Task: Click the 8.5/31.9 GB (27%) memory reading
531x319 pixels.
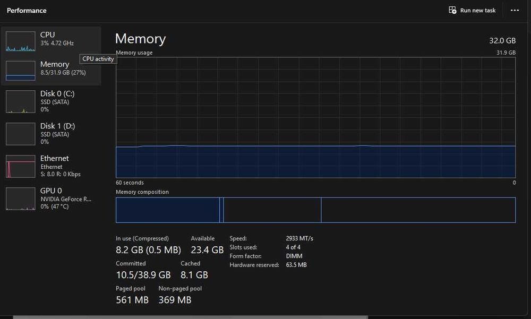Action: pos(63,73)
